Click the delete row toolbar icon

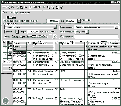click(13, 7)
